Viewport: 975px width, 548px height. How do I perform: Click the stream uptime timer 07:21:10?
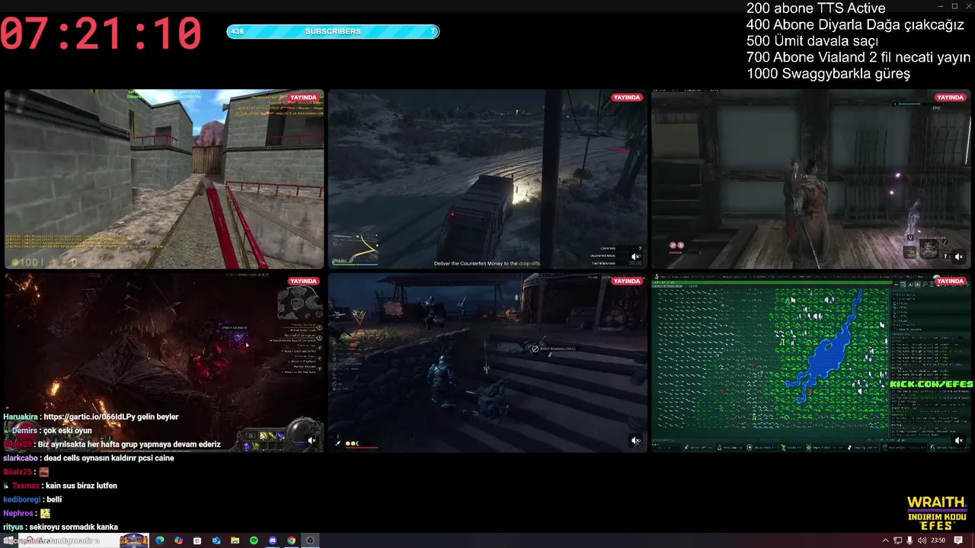coord(101,35)
